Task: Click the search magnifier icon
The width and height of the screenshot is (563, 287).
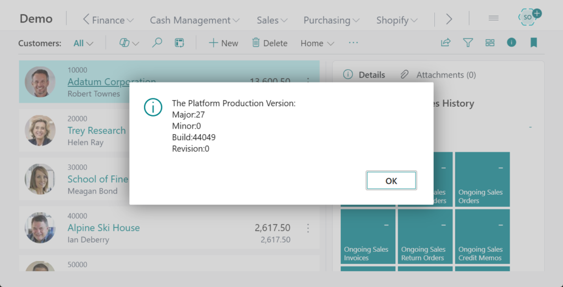Action: pos(157,43)
